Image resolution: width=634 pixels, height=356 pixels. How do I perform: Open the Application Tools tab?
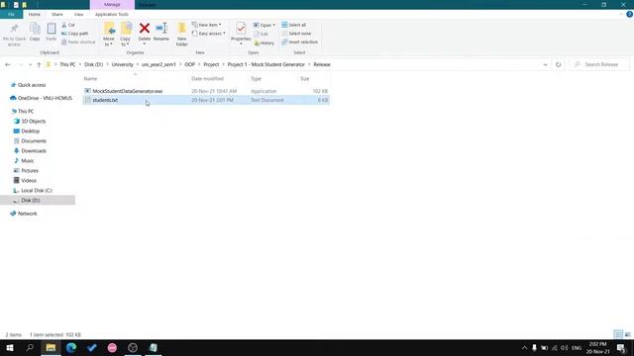pos(112,15)
